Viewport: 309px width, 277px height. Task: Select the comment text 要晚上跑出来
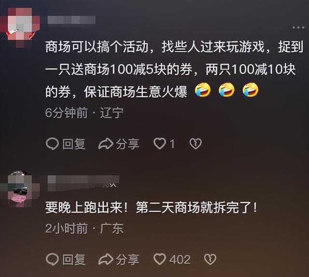(x=151, y=207)
